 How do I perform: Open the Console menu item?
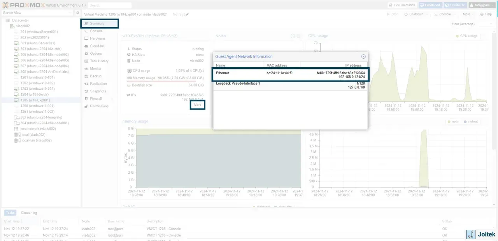point(96,31)
